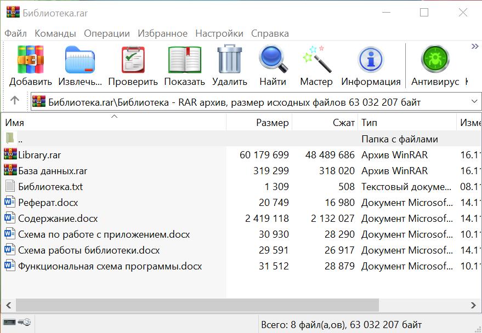Open the Файл menu

tap(15, 33)
